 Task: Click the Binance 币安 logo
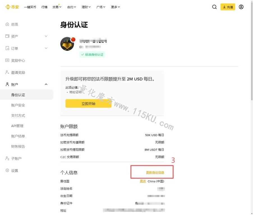[12, 7]
